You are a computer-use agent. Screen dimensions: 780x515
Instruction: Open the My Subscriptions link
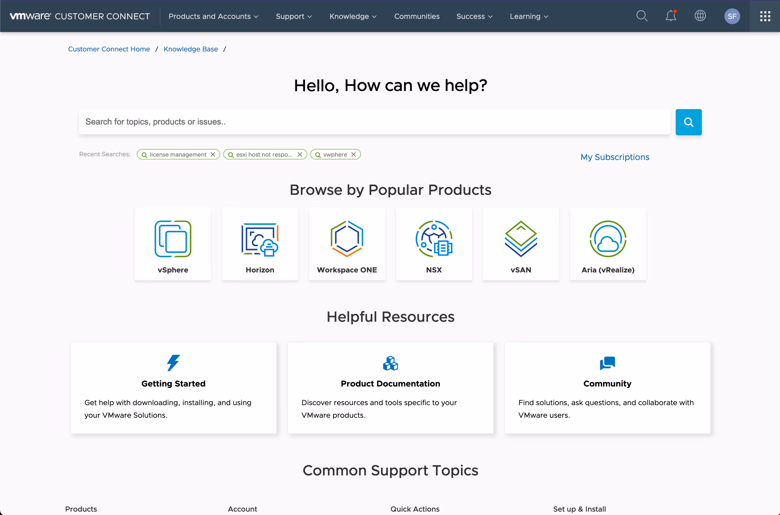(615, 157)
